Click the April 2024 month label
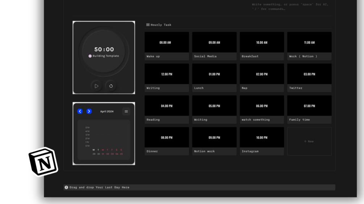The height and width of the screenshot is (204, 364). click(x=107, y=112)
